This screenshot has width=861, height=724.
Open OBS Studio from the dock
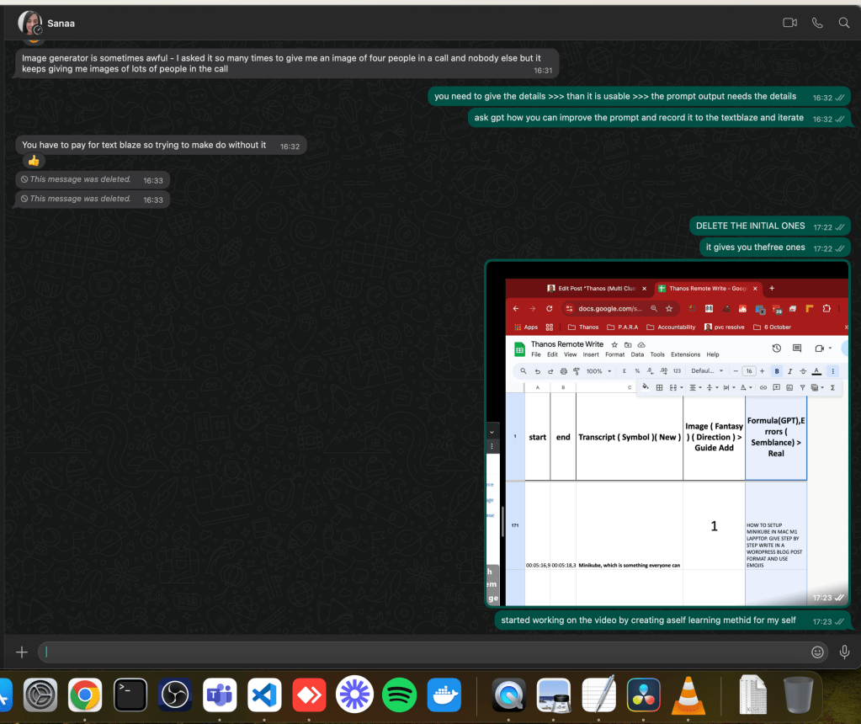tap(175, 695)
